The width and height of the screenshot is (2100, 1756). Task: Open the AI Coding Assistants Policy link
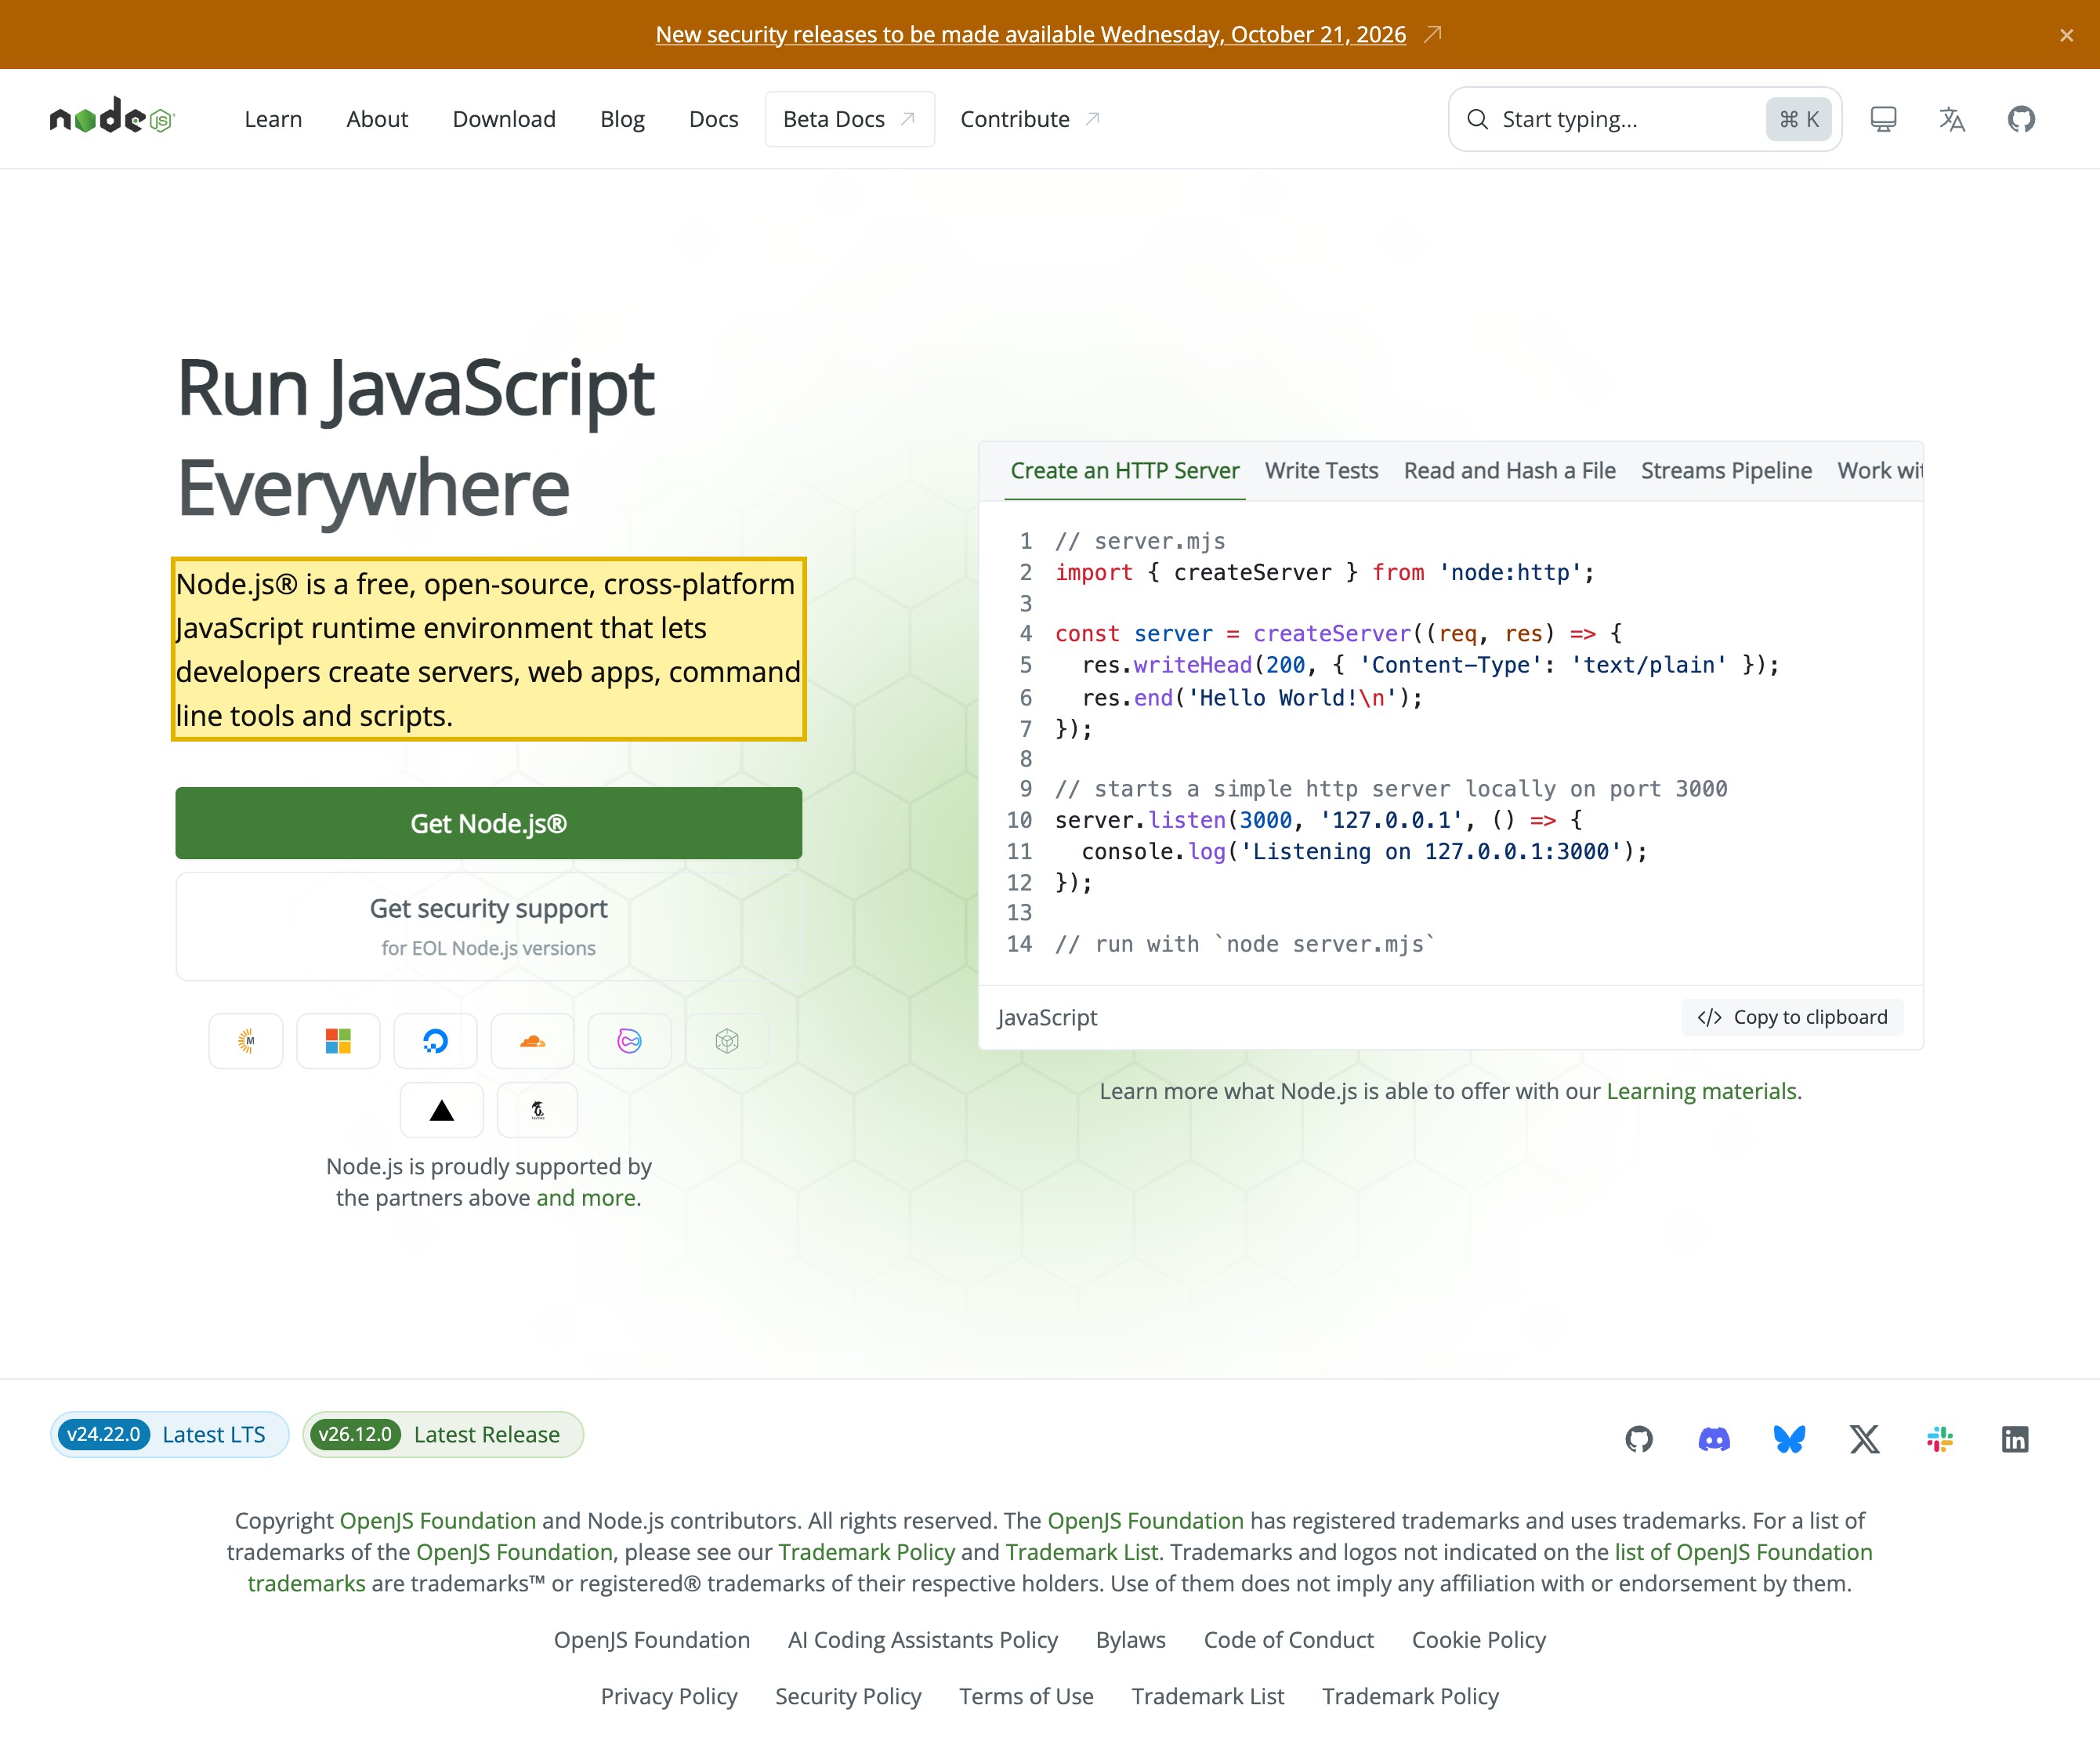(x=923, y=1640)
